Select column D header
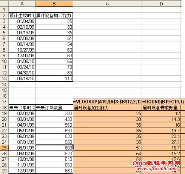Viewport: 185px width, 174px height. [162, 4]
